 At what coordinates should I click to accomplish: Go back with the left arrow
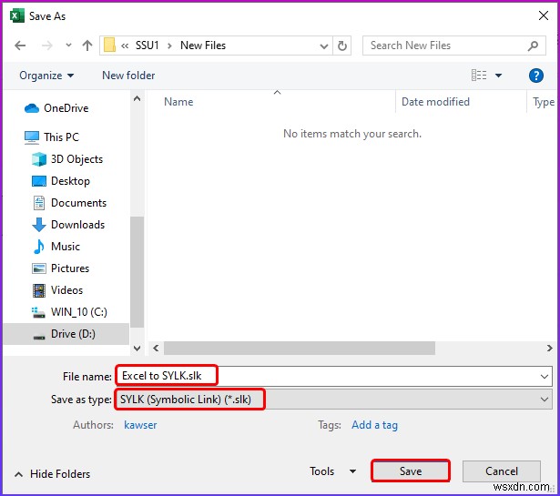point(20,46)
